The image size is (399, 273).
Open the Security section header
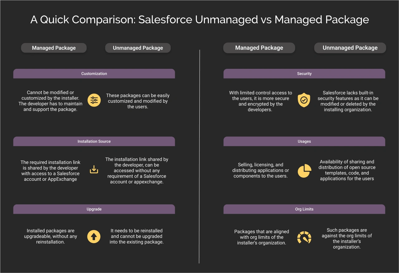(x=304, y=74)
